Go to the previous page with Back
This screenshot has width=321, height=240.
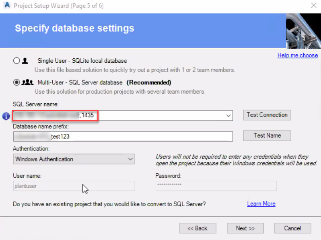point(198,228)
